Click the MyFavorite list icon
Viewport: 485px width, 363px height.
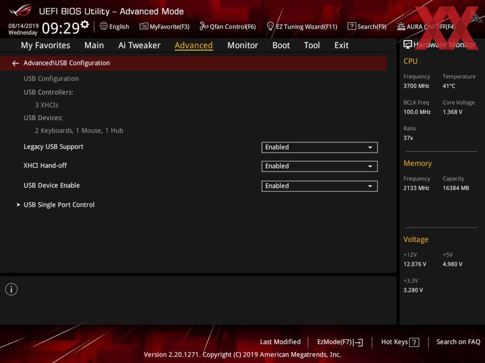pyautogui.click(x=144, y=26)
